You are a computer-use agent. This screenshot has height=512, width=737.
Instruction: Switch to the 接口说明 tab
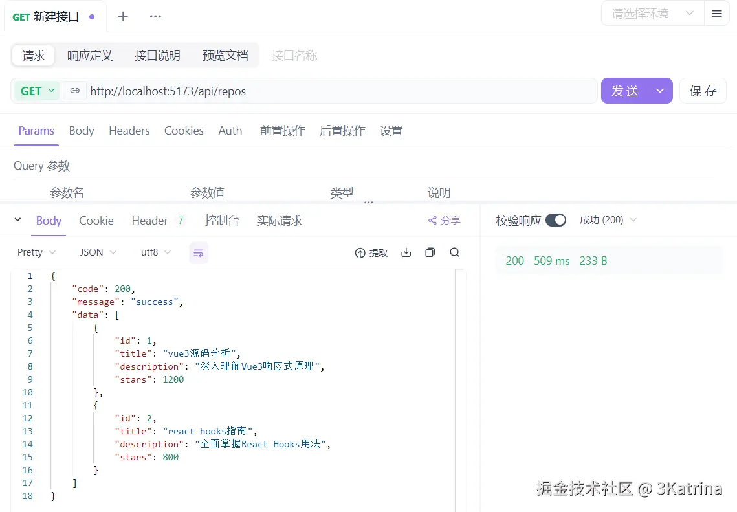click(157, 56)
